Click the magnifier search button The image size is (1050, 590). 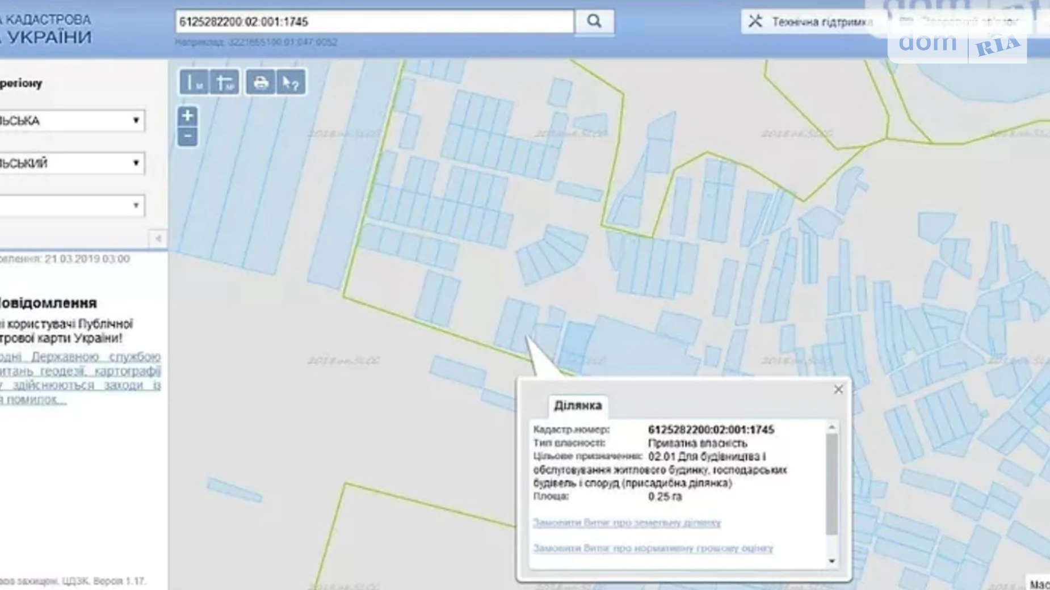(594, 22)
